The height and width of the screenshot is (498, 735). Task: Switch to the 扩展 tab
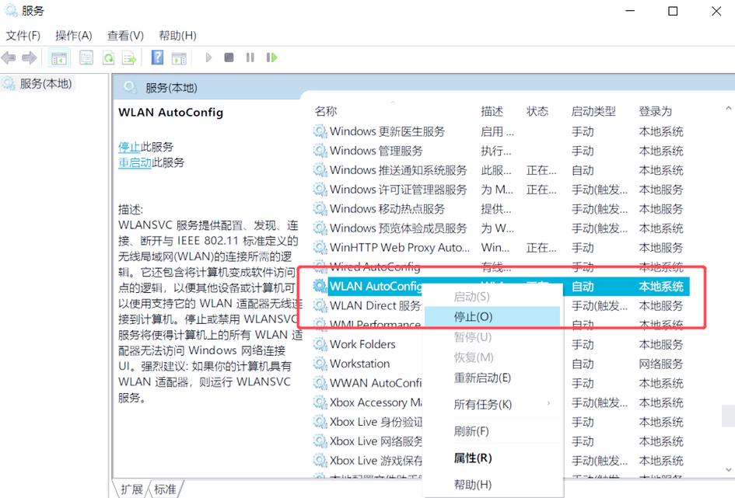coord(131,489)
